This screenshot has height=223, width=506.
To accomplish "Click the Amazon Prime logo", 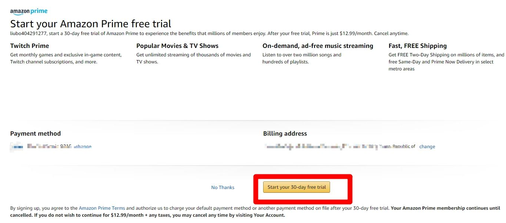I will pyautogui.click(x=29, y=11).
